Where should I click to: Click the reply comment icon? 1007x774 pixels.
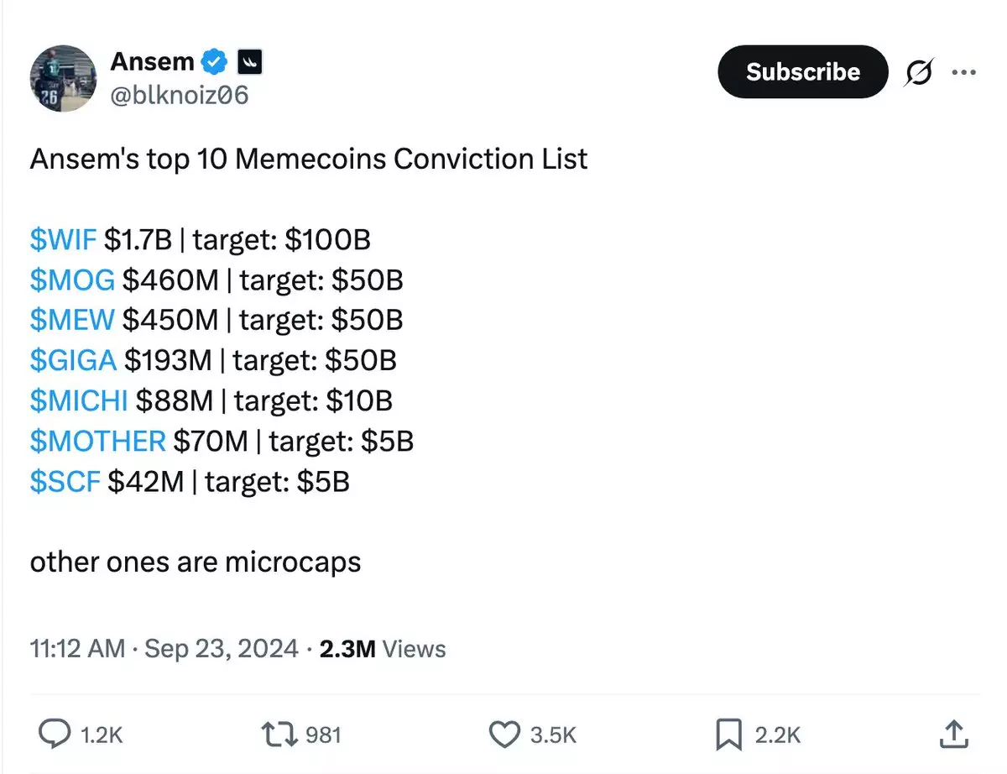[55, 735]
